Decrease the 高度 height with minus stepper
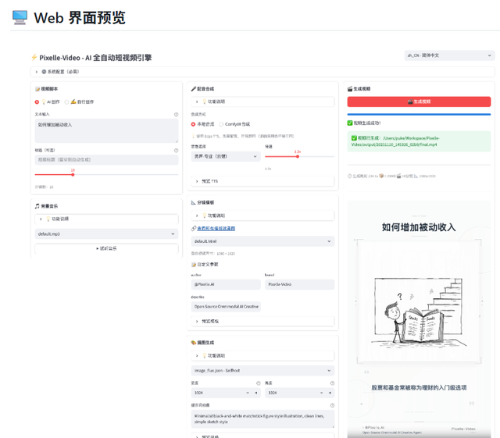Image resolution: width=500 pixels, height=438 pixels. [322, 393]
